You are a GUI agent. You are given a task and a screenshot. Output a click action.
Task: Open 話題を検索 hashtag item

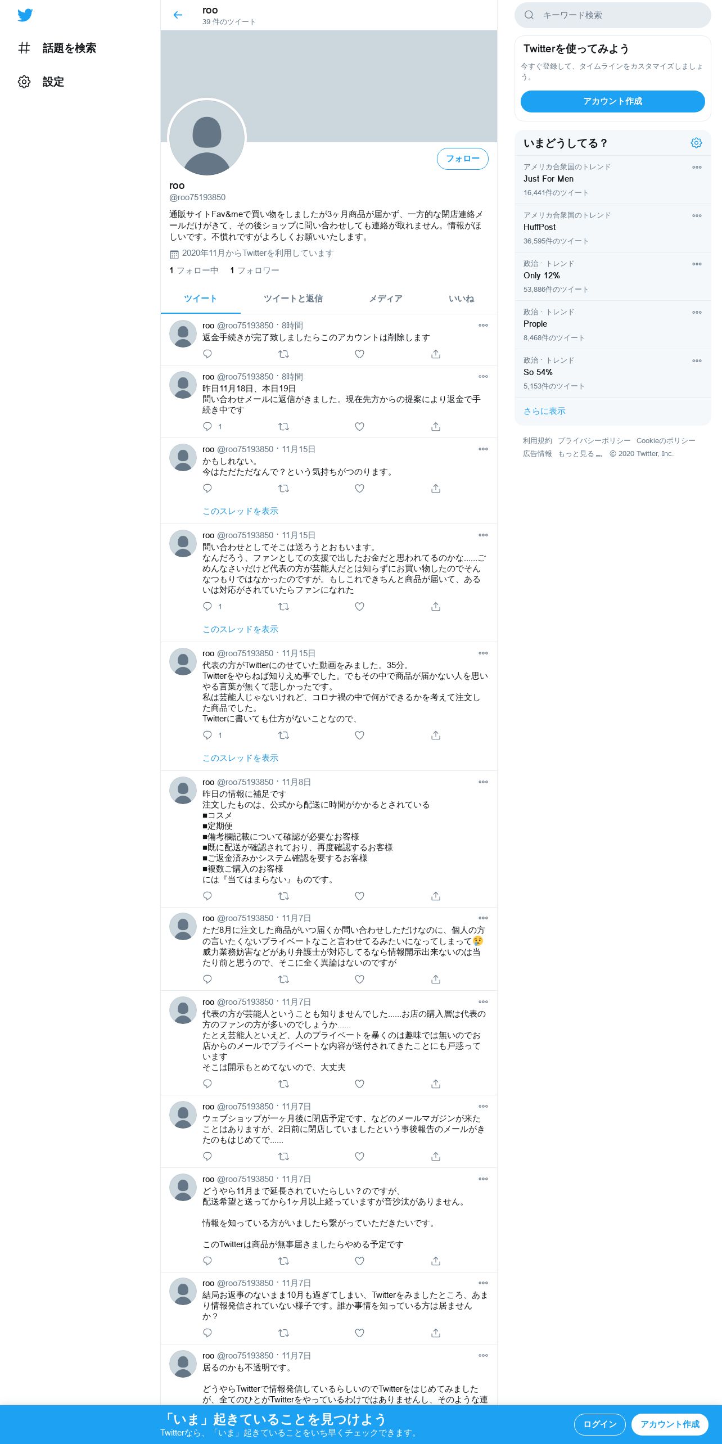57,48
